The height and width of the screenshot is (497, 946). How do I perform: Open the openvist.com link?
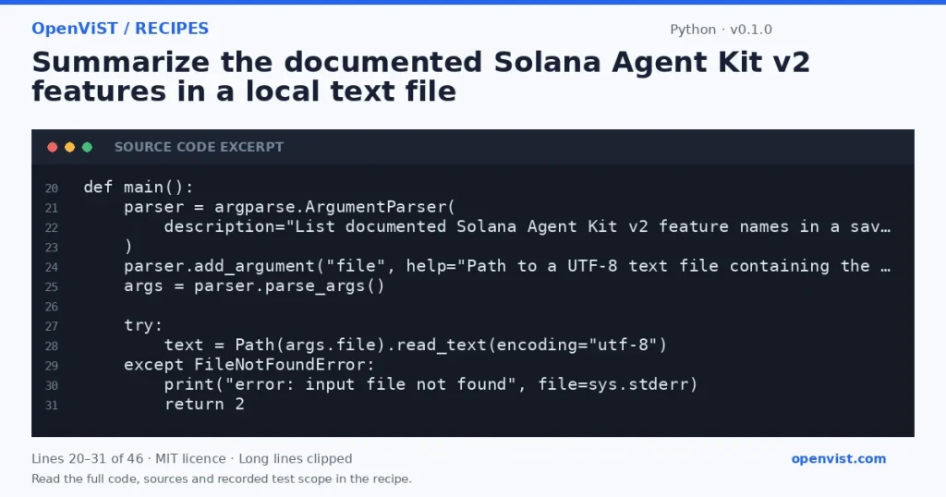coord(839,458)
